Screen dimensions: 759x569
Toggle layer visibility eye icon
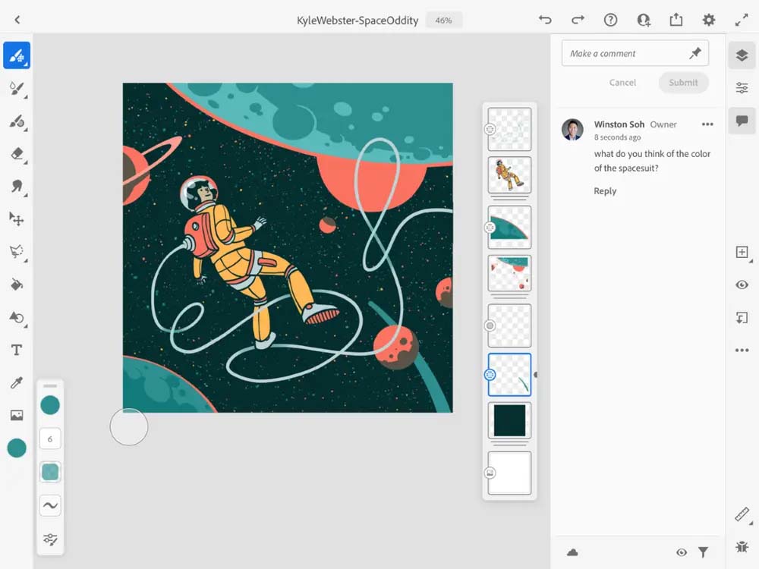click(x=742, y=284)
